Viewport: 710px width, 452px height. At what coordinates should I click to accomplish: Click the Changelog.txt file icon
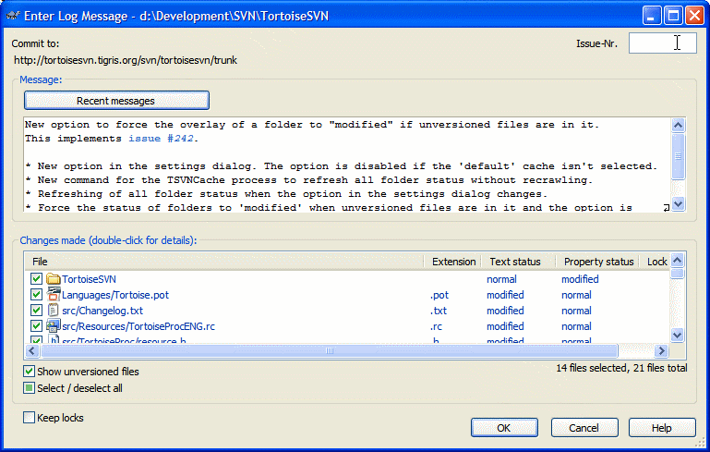(54, 311)
